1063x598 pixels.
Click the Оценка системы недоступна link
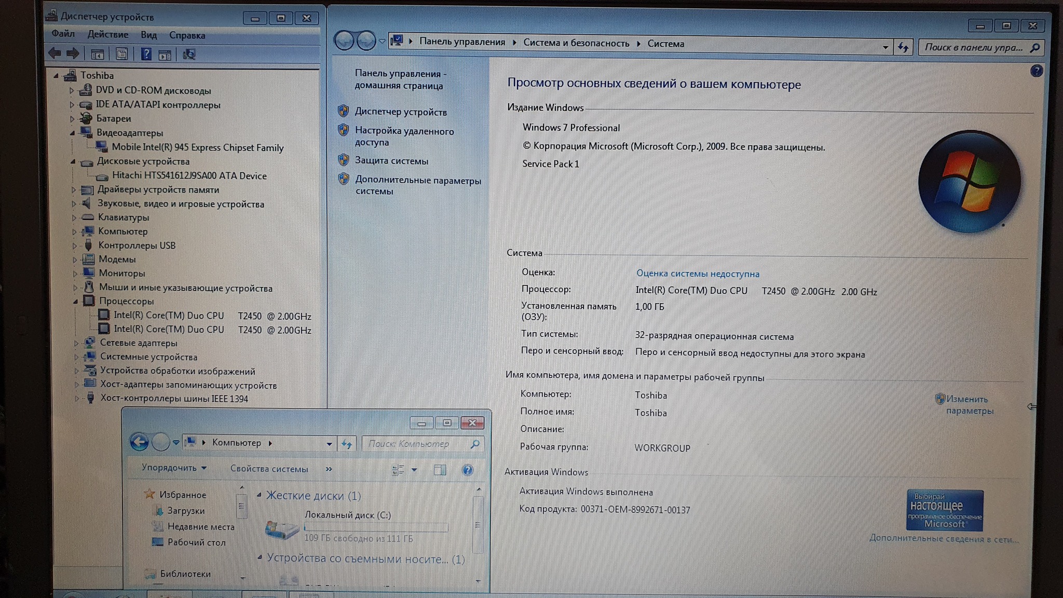697,274
